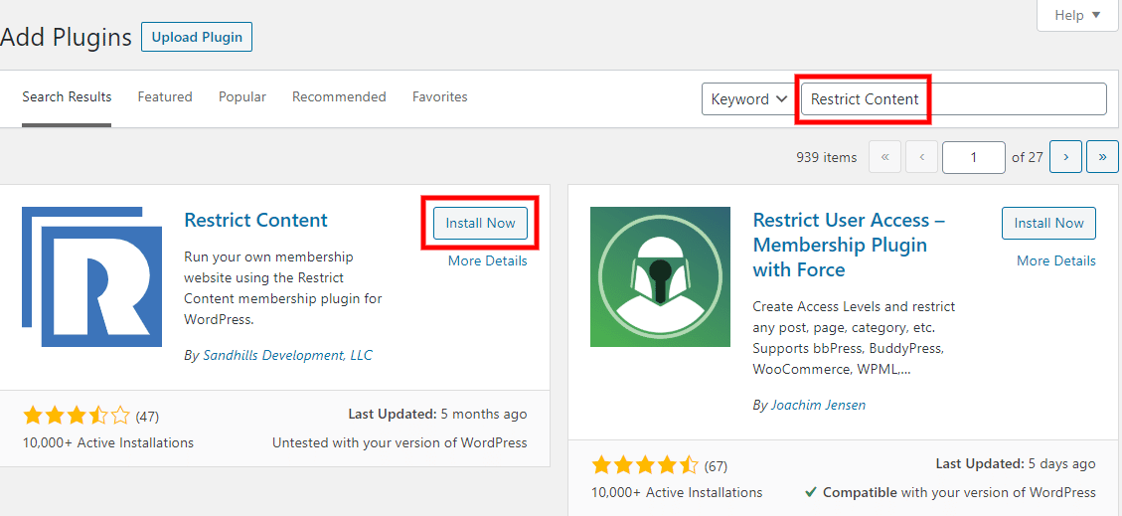Open the Restrict User Access plugin icon

[660, 277]
